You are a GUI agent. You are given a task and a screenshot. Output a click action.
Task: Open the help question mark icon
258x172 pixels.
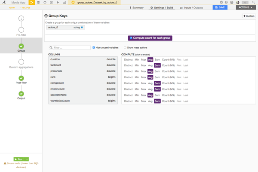[226, 2]
